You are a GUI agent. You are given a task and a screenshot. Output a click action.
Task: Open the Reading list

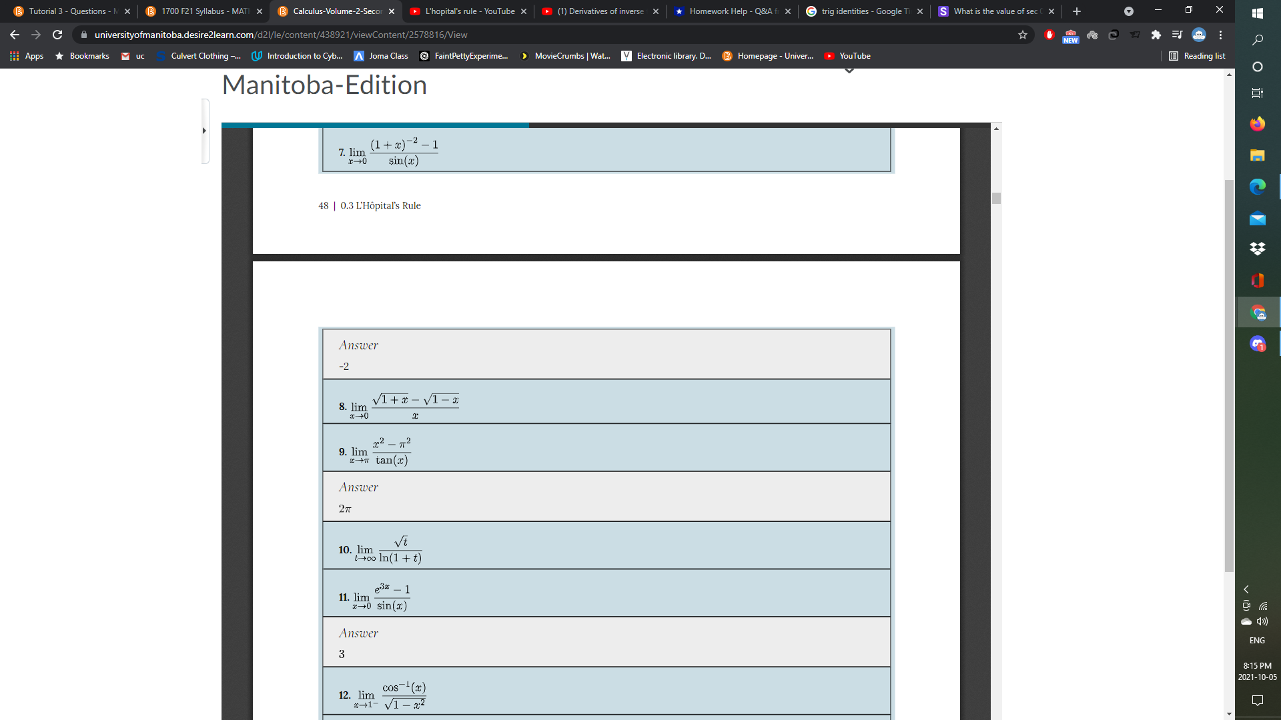coord(1198,56)
